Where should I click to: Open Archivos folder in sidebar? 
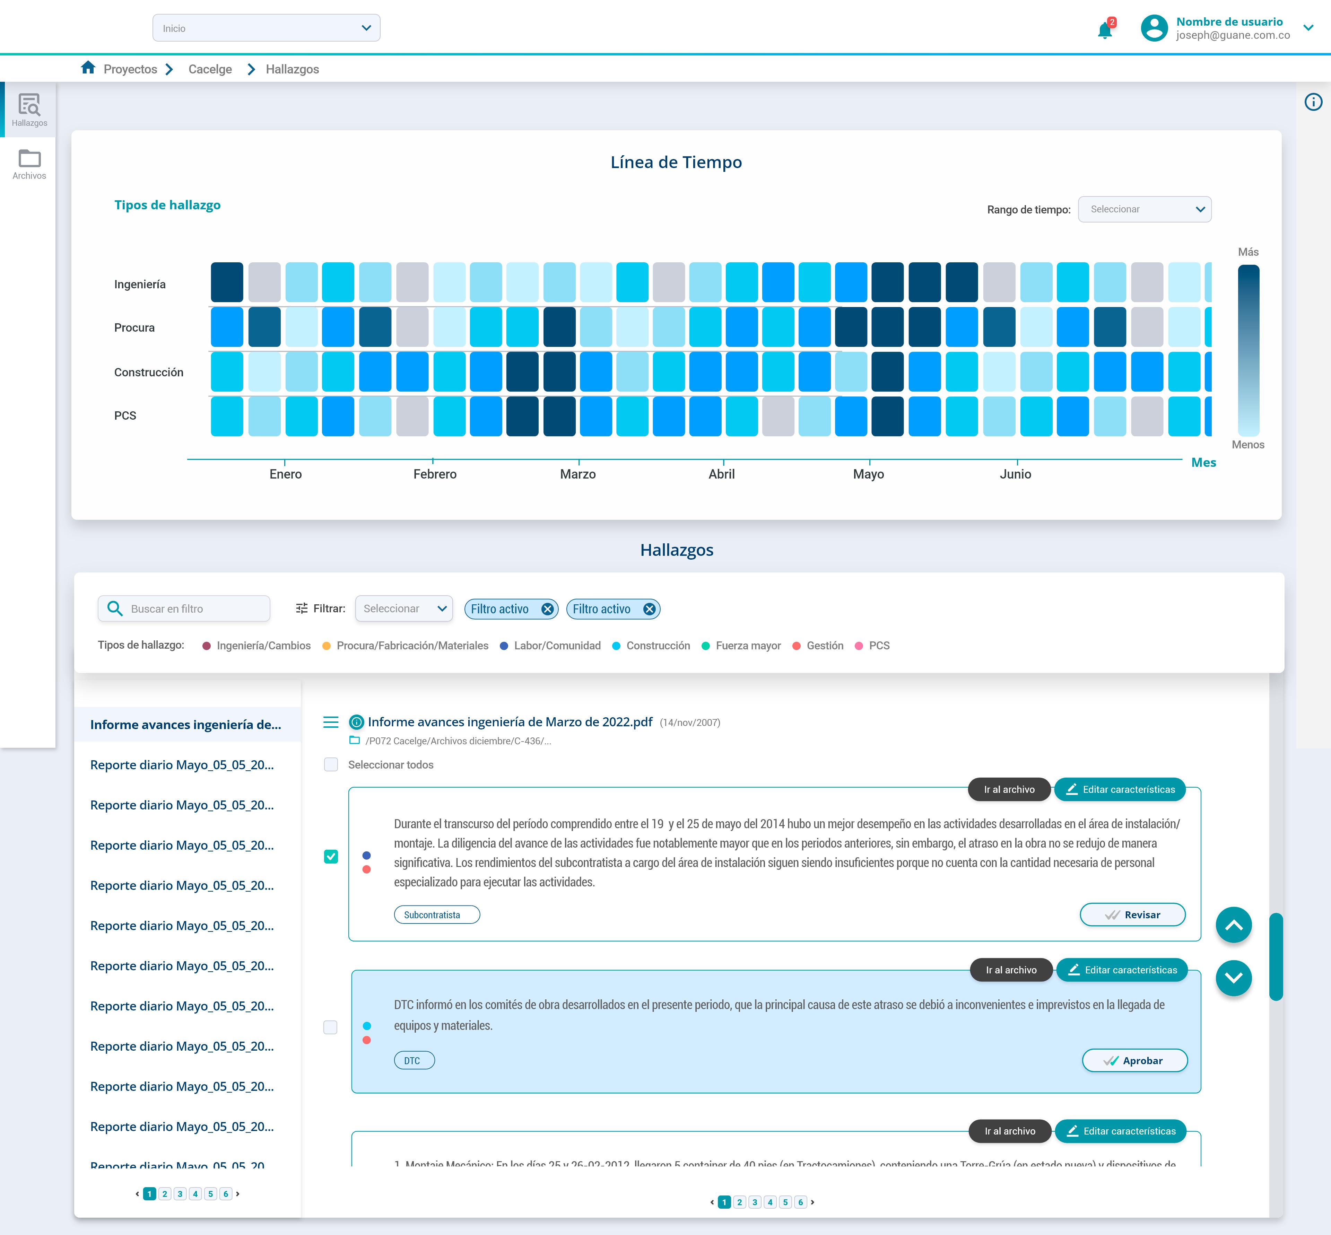coord(29,164)
